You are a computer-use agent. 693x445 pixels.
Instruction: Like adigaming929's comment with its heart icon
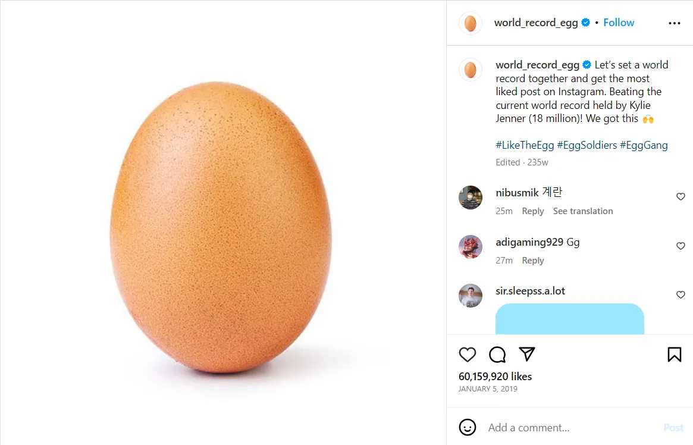click(x=680, y=246)
